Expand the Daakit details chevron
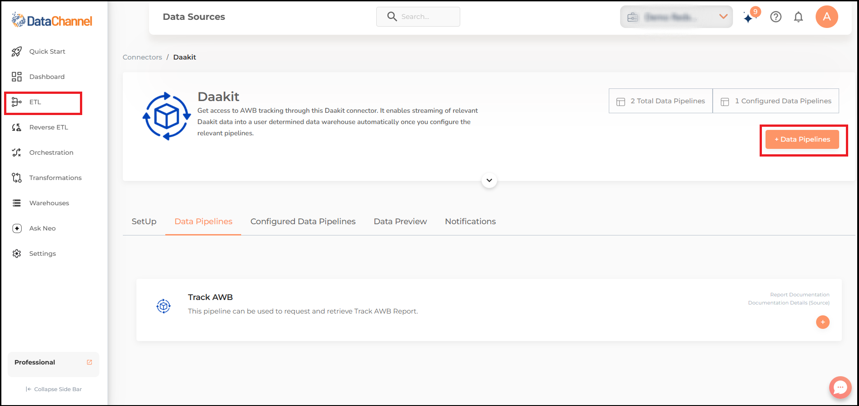This screenshot has width=859, height=406. click(489, 180)
